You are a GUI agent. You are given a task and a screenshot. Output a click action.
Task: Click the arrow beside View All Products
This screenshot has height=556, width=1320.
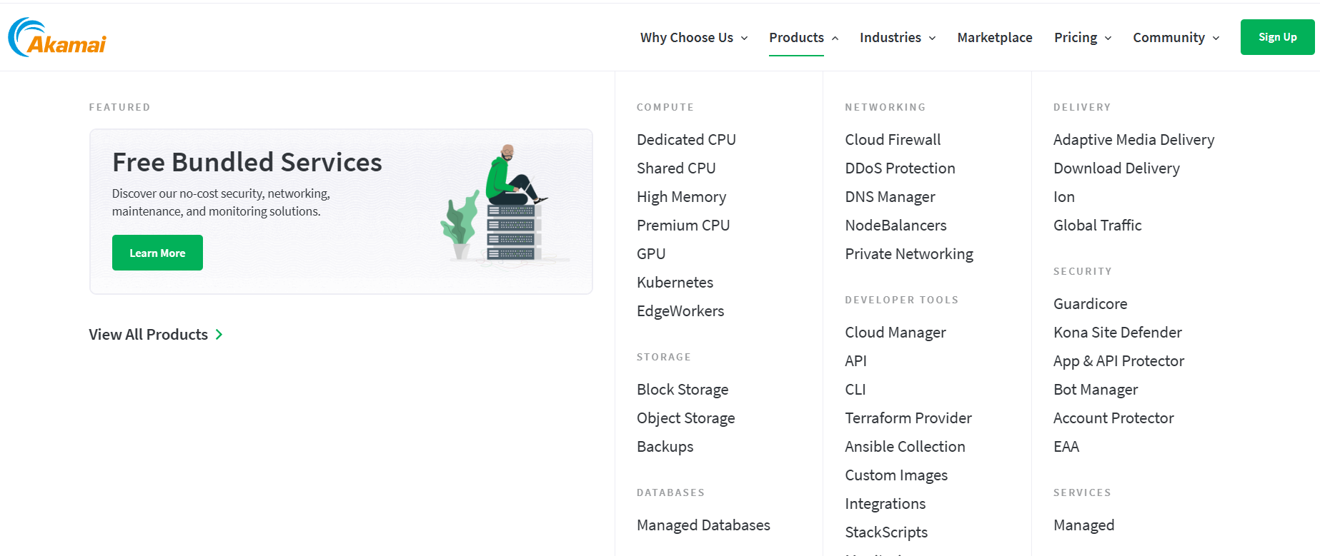point(219,335)
